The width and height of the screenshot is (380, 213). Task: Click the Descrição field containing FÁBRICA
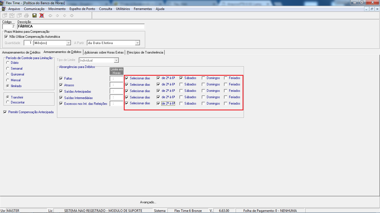pos(81,26)
